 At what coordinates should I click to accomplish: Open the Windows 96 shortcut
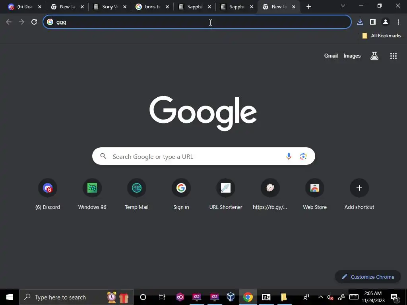click(x=92, y=194)
